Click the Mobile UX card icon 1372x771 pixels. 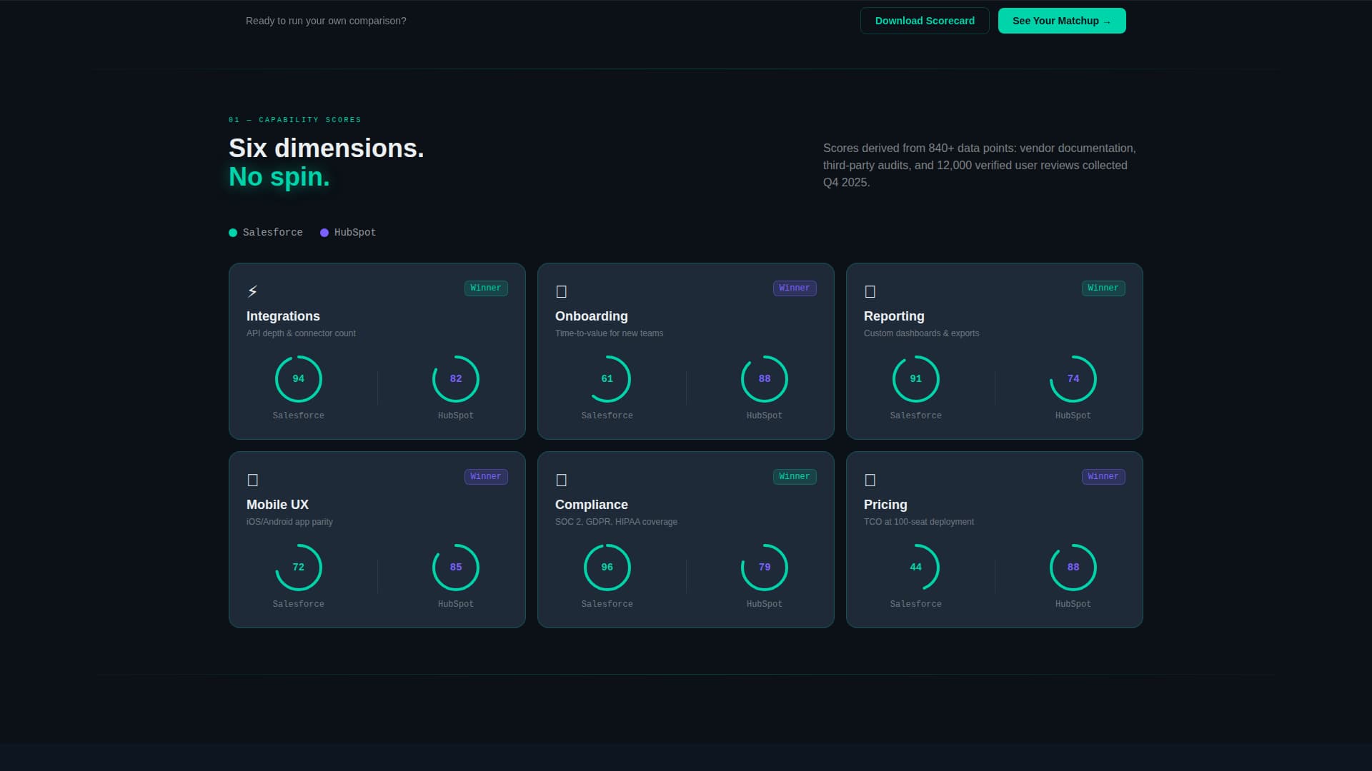(252, 480)
